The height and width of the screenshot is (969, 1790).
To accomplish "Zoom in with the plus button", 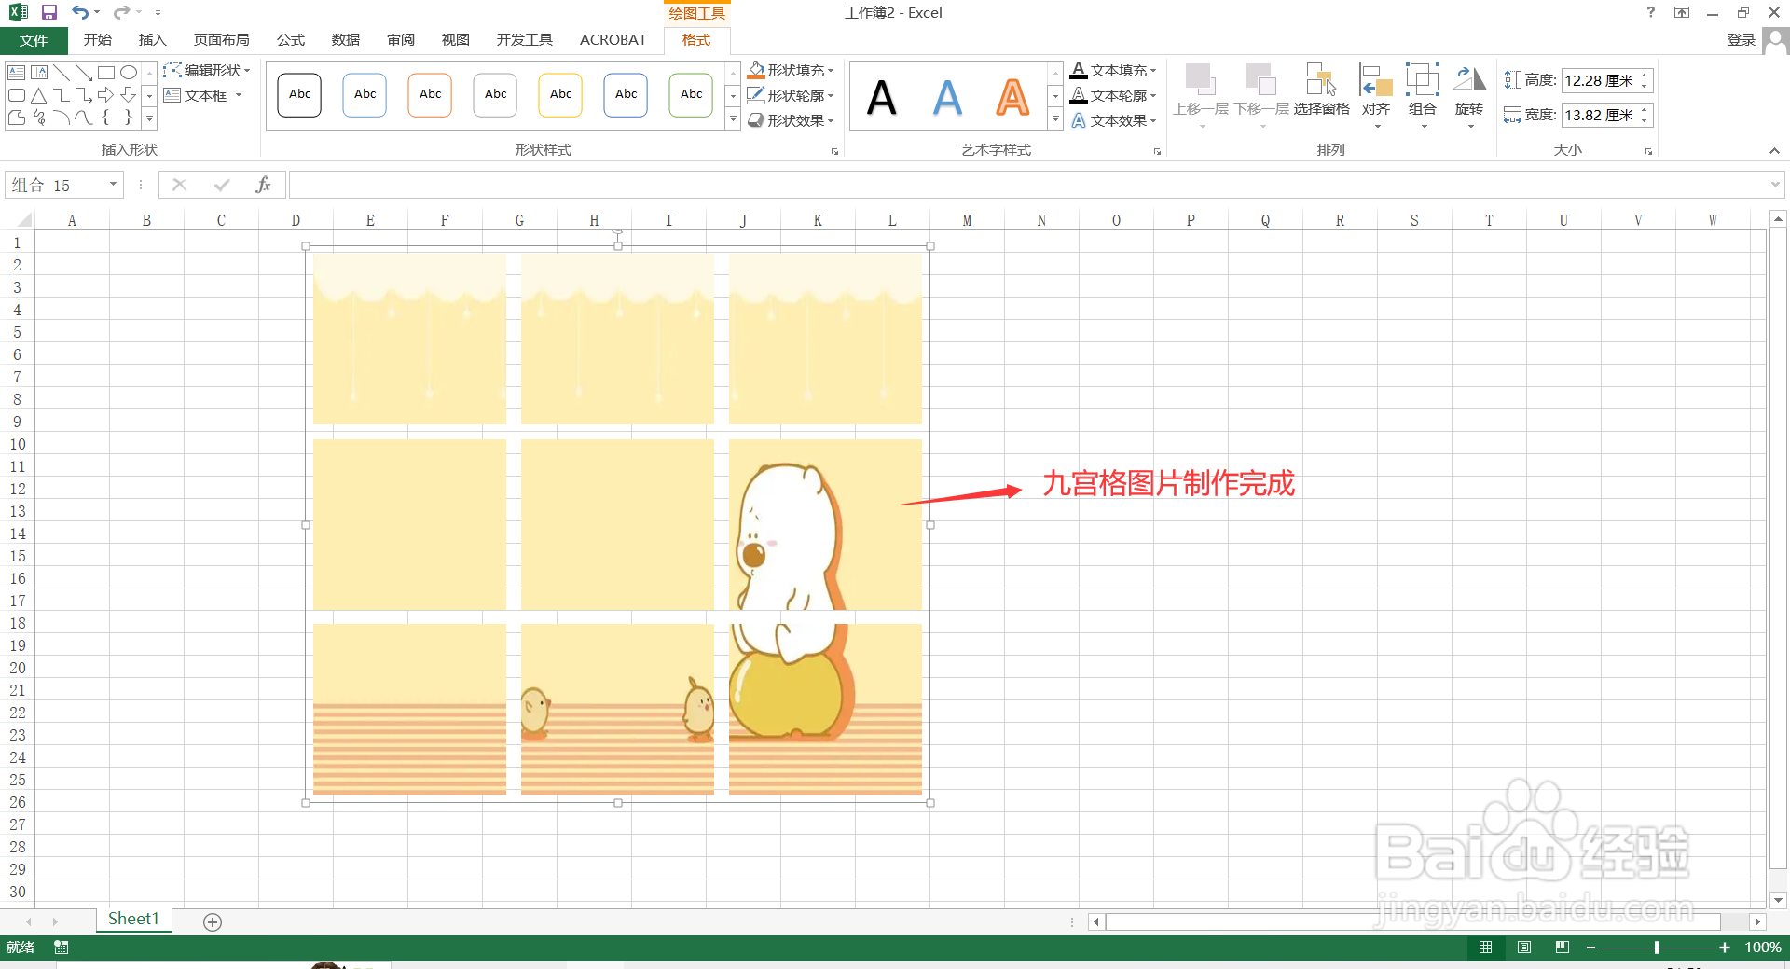I will coord(1725,948).
